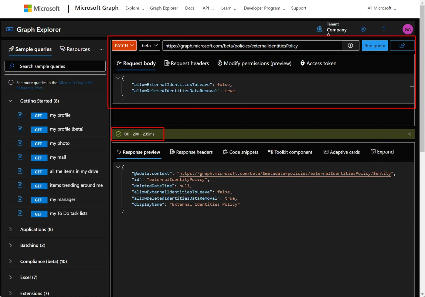Image resolution: width=425 pixels, height=297 pixels.
Task: Dismiss the OK 200 status banner
Action: click(409, 134)
